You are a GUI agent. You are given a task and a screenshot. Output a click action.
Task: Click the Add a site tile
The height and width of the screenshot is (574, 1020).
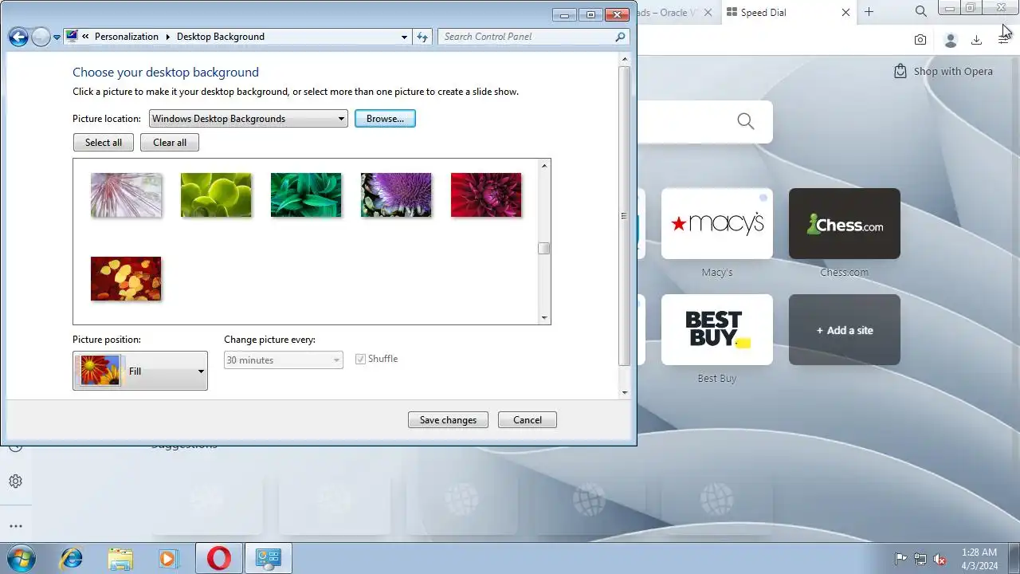pyautogui.click(x=845, y=329)
